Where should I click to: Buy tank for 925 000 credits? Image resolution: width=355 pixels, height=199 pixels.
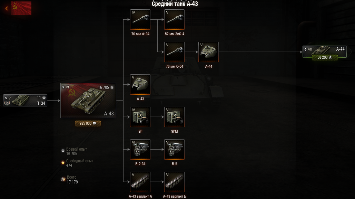(88, 123)
